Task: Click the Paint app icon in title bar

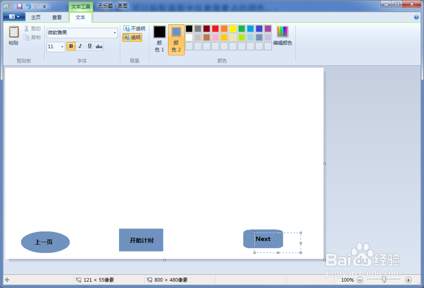Action: click(x=6, y=6)
